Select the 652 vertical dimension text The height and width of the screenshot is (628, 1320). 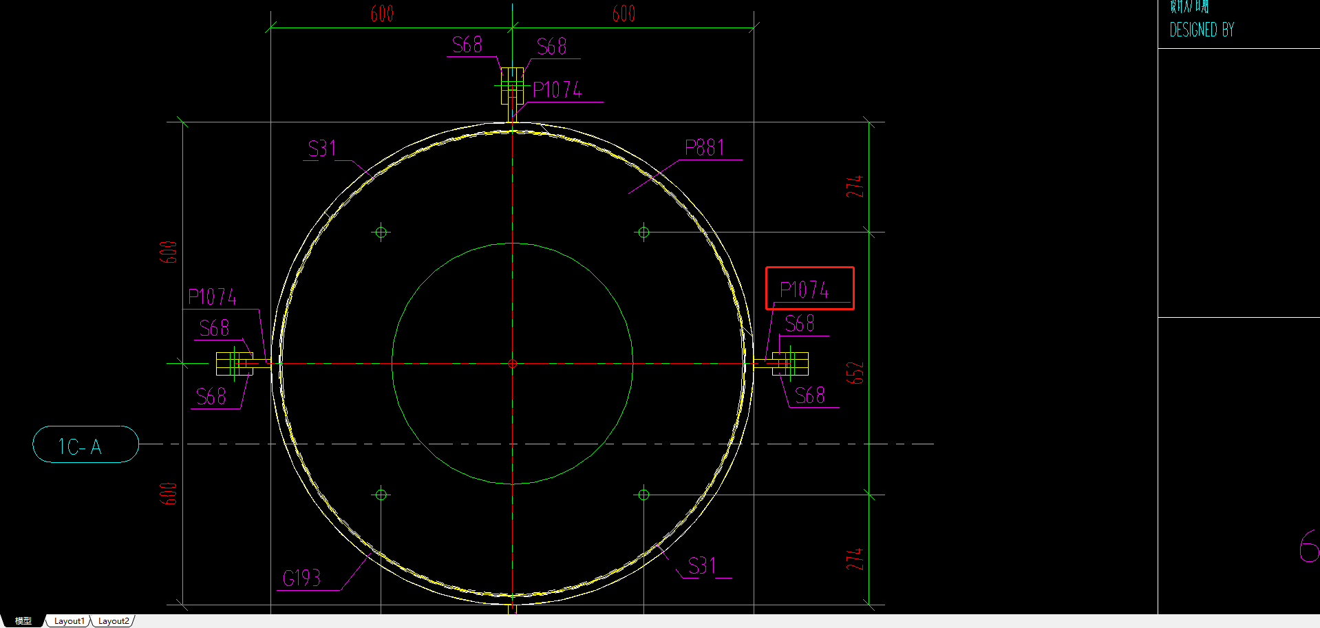(855, 373)
